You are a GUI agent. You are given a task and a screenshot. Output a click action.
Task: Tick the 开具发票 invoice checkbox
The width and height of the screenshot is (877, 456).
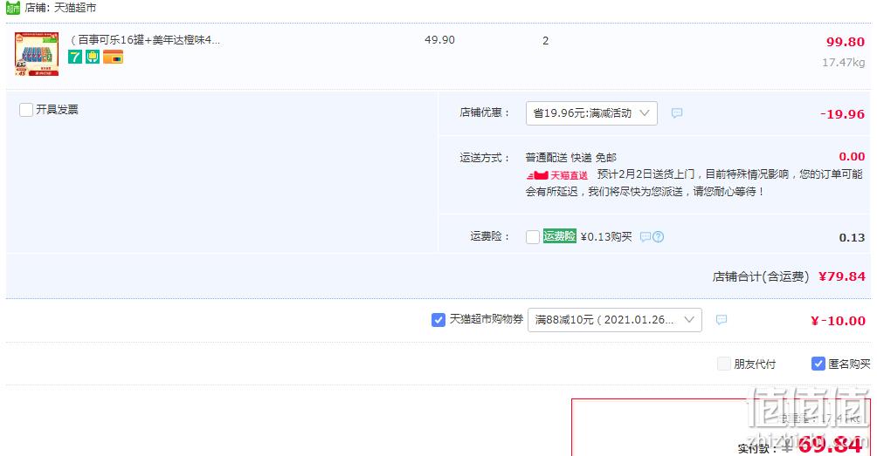click(x=25, y=109)
